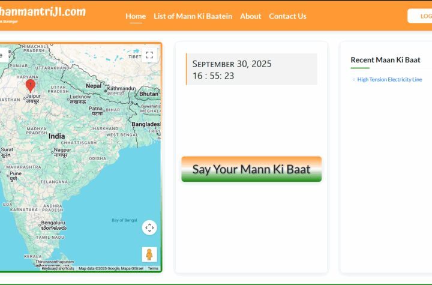The height and width of the screenshot is (285, 432).
Task: Open High Tension Electricity Line post
Action: pos(389,80)
